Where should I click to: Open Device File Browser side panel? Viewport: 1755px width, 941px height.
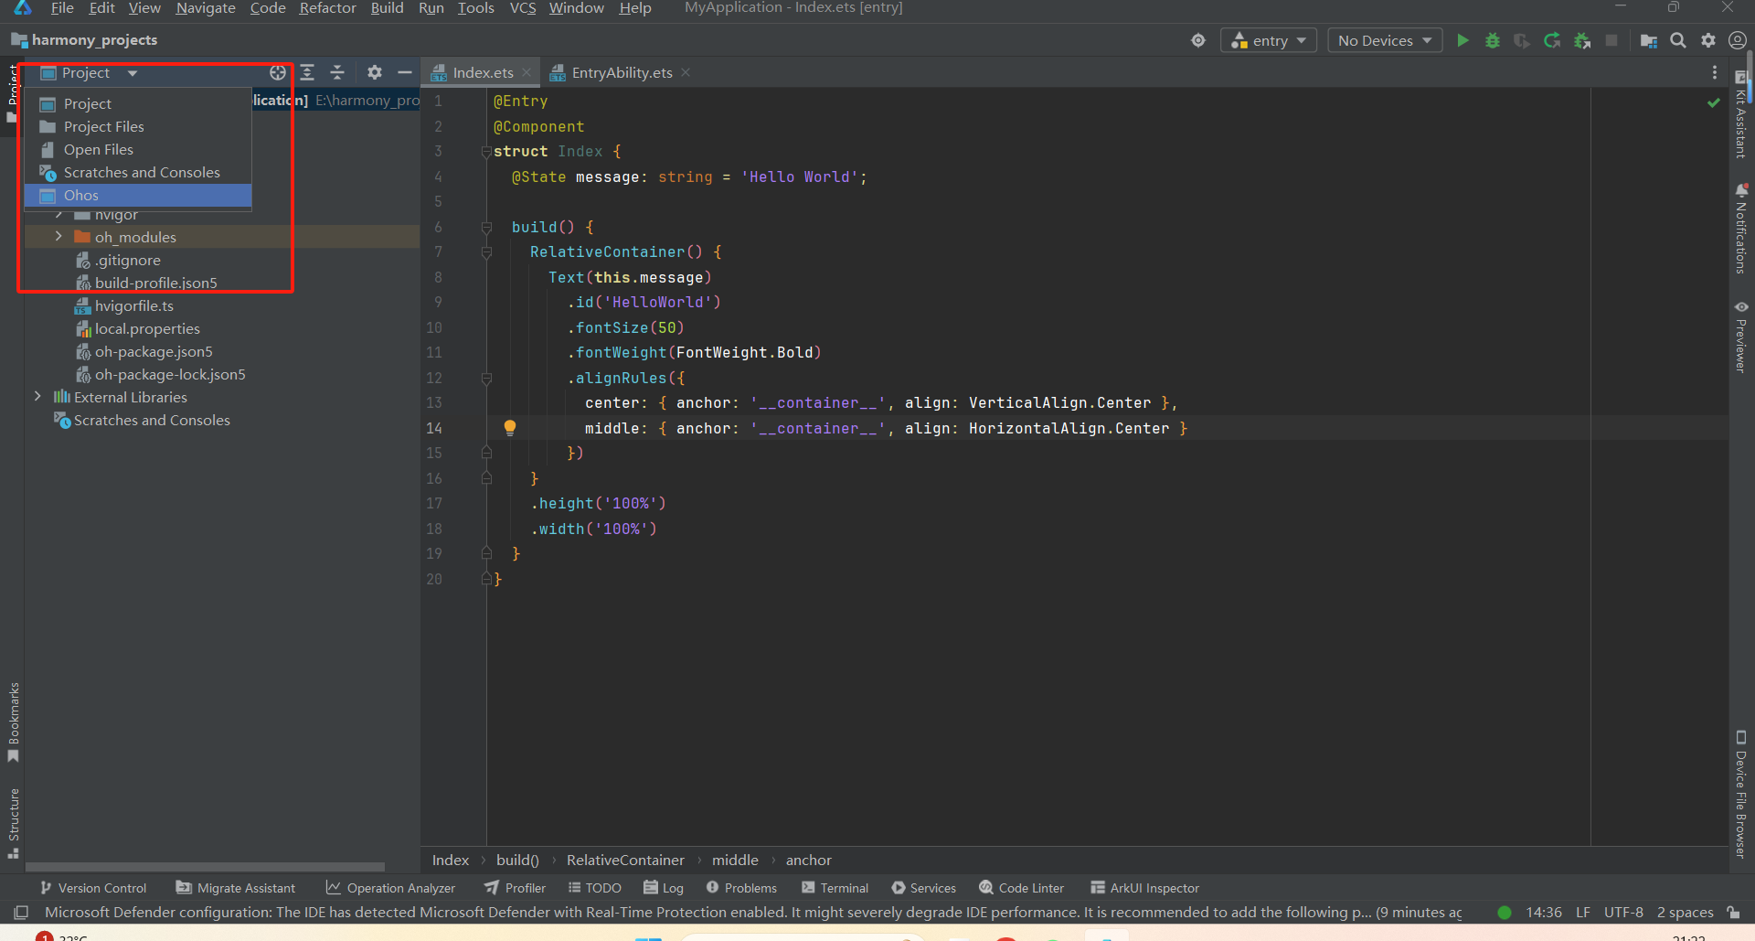coord(1741,794)
